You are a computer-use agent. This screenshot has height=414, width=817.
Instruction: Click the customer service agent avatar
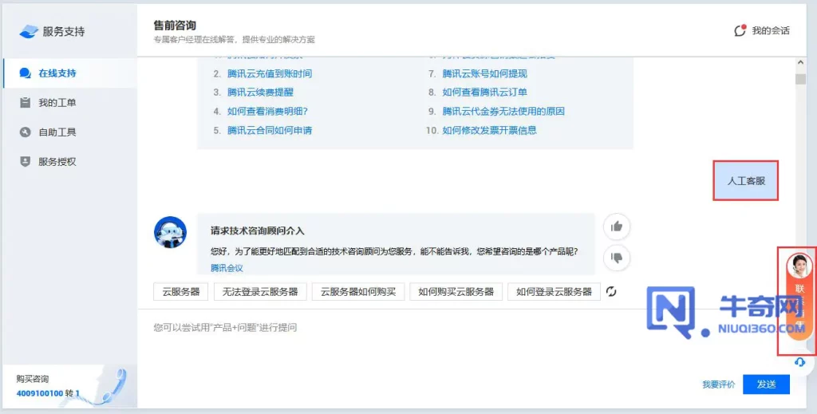click(799, 266)
